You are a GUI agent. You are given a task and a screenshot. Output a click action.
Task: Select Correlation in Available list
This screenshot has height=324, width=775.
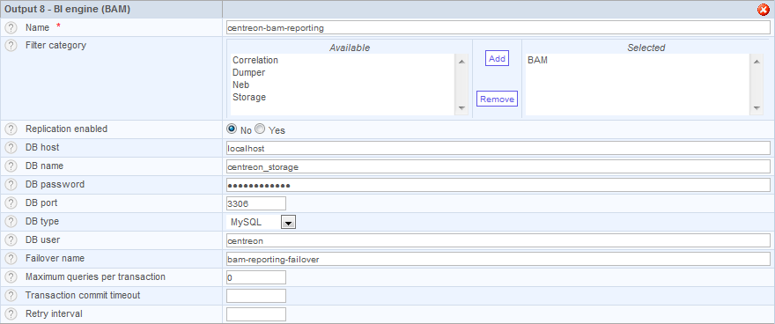click(x=255, y=60)
